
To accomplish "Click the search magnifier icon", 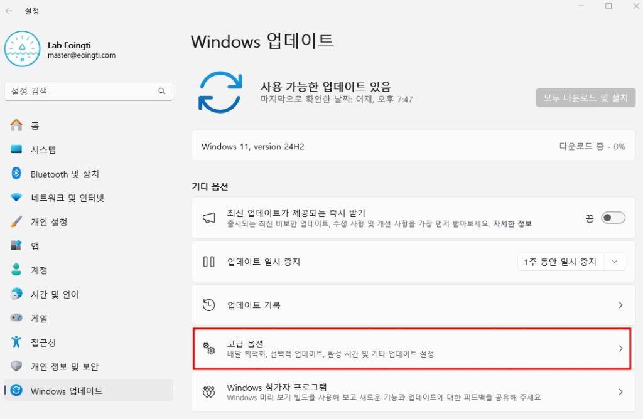I will point(161,91).
